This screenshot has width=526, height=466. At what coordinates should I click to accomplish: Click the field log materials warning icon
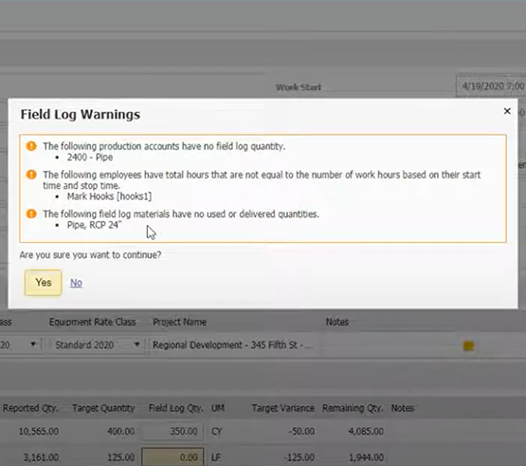click(31, 214)
